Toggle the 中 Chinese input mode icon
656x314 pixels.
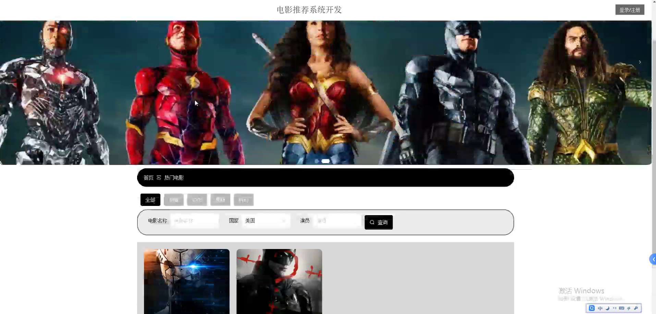coord(600,308)
